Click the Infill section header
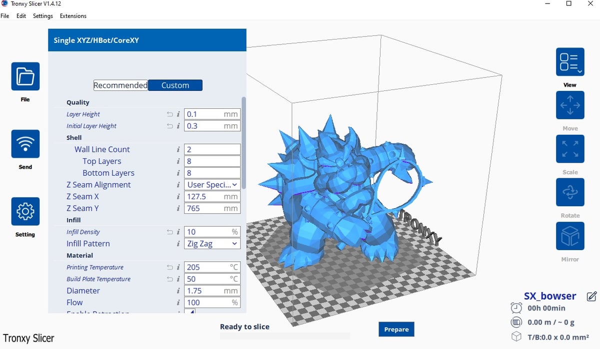The image size is (600, 349). pyautogui.click(x=73, y=220)
